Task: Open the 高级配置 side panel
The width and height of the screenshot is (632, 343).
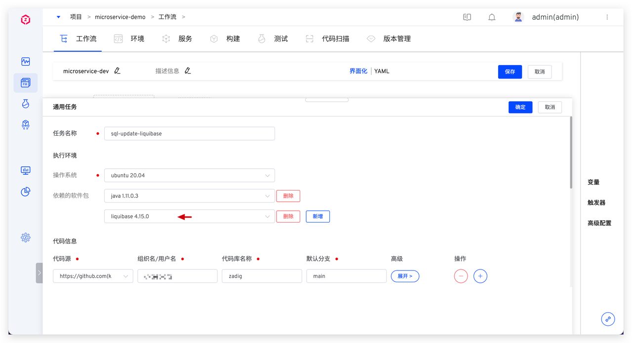Action: [x=599, y=223]
